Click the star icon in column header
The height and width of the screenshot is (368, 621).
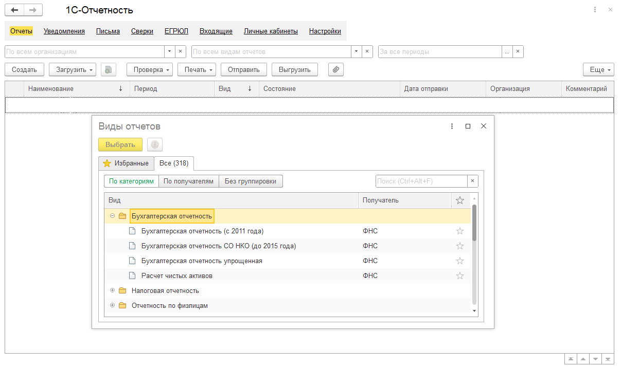[460, 200]
